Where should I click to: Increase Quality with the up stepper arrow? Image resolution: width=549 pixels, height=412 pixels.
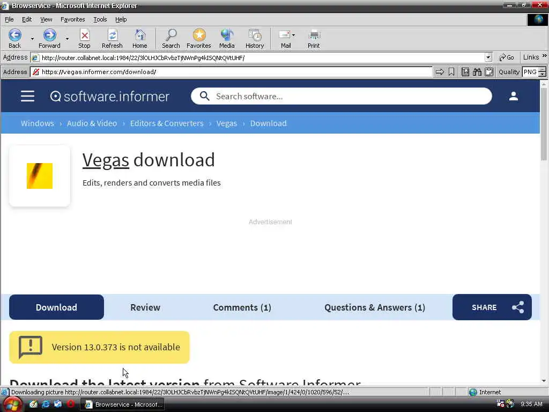coord(543,70)
